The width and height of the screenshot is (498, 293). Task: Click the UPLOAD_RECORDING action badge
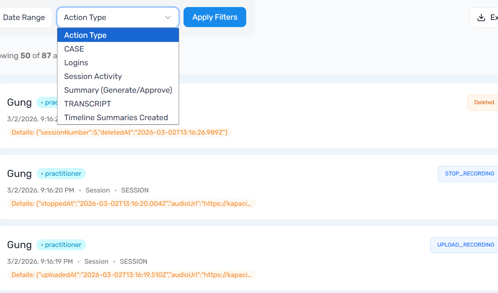point(465,245)
